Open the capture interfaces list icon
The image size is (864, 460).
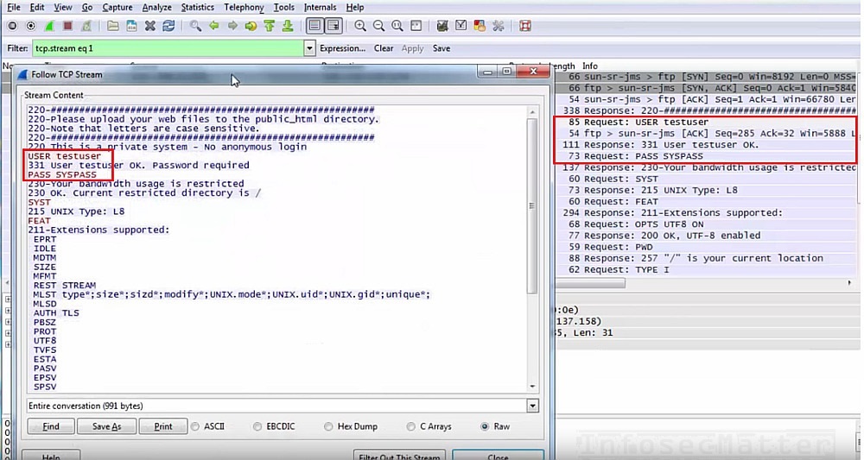coord(13,26)
